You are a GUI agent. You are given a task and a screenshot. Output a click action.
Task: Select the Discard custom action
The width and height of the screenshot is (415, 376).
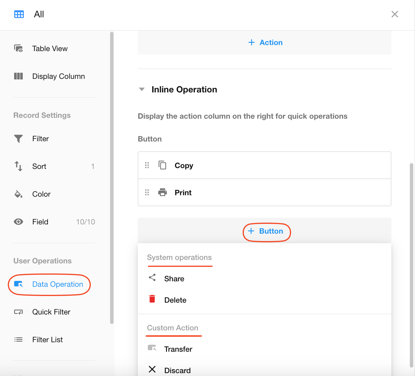(x=177, y=370)
